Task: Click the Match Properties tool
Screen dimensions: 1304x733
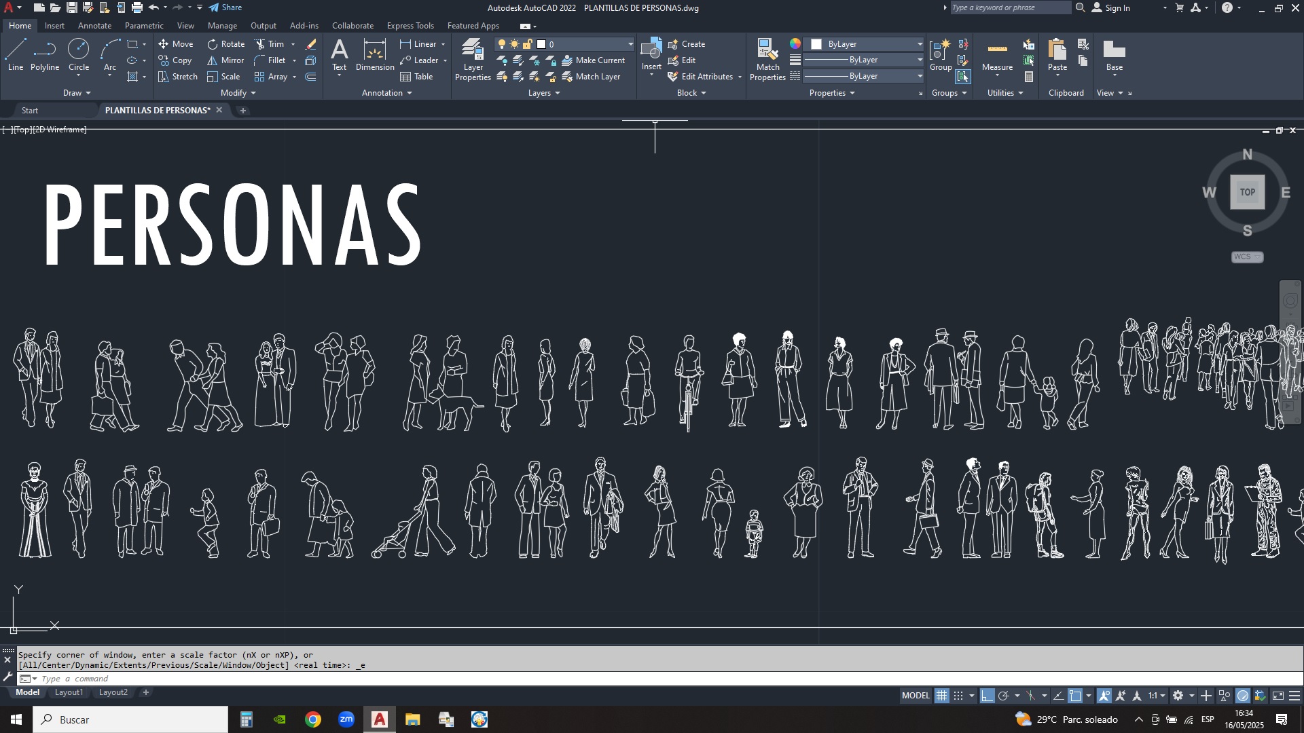Action: (x=767, y=58)
